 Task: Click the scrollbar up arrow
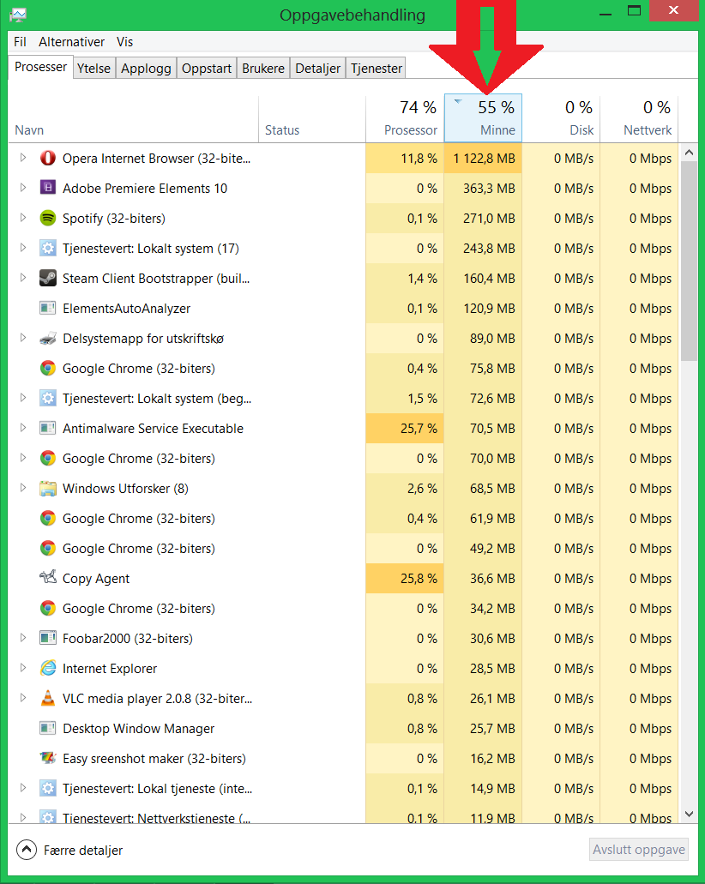pos(689,153)
